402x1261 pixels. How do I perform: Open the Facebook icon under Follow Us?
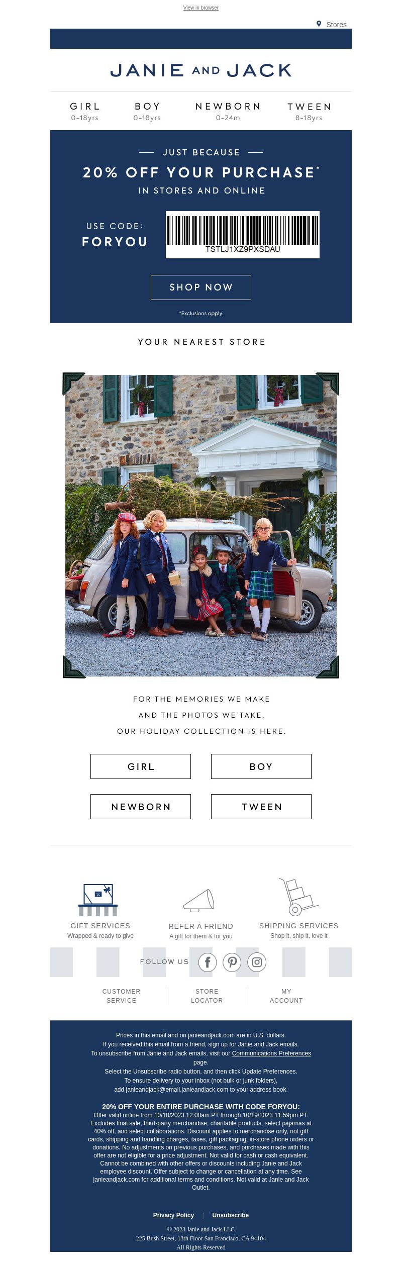(208, 962)
